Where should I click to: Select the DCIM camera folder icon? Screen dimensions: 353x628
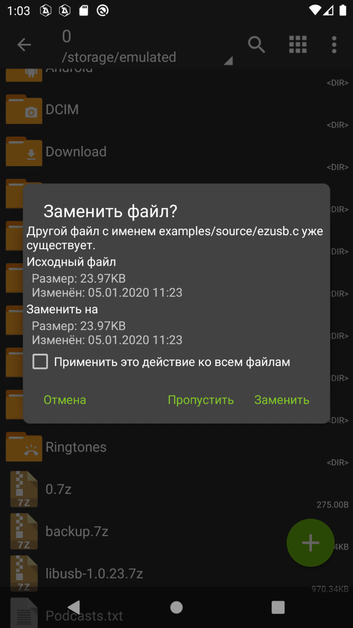click(x=24, y=109)
